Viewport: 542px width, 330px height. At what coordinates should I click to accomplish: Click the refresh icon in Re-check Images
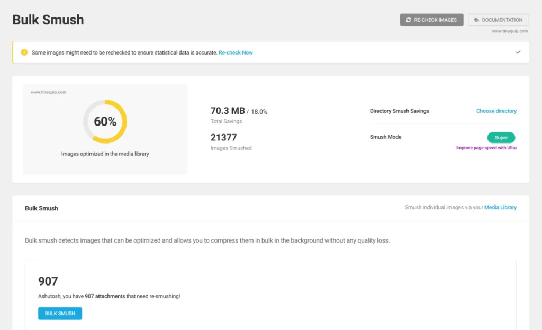(x=408, y=20)
